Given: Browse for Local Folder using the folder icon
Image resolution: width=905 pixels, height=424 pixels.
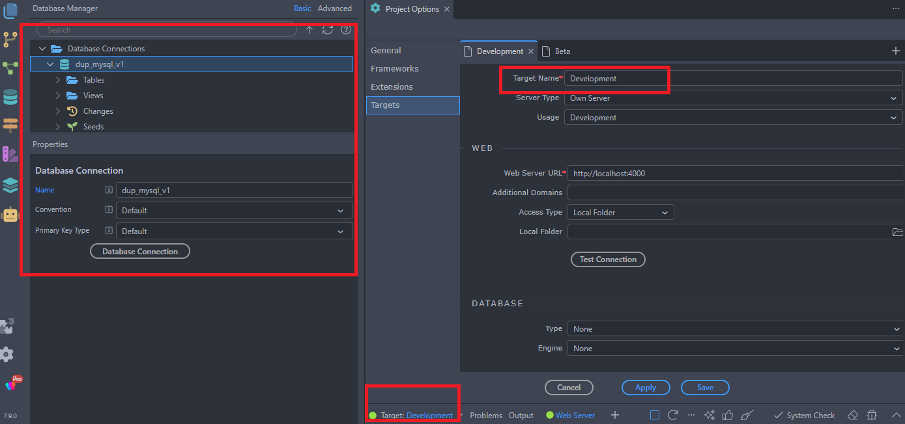Looking at the screenshot, I should click(897, 232).
